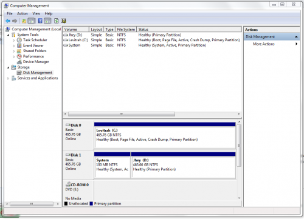The image size is (304, 219).
Task: Toggle the Show/Hide Console Tree icon
Action: [31, 21]
